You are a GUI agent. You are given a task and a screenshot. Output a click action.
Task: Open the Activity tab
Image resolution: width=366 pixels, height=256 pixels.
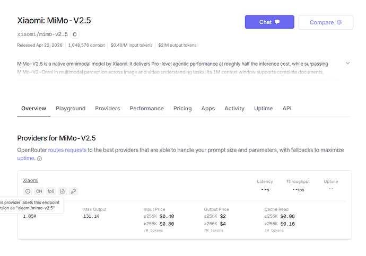coord(234,109)
